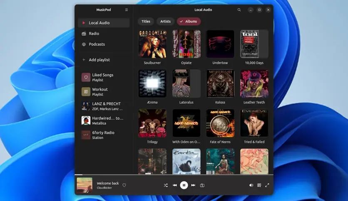The height and width of the screenshot is (201, 348).
Task: Click the Soulburner album title text
Action: (x=152, y=63)
